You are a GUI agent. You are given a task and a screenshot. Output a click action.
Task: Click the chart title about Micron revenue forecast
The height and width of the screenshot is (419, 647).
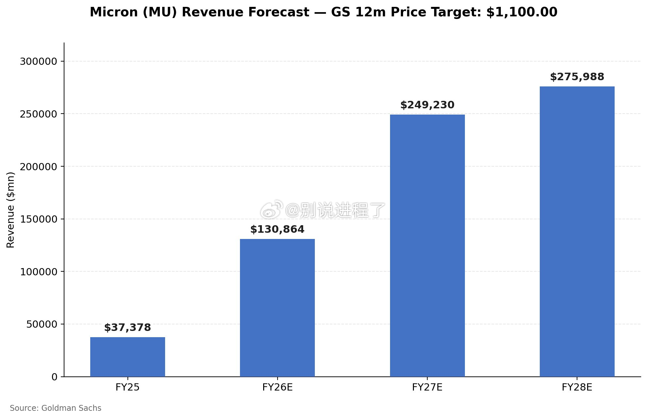pos(323,12)
